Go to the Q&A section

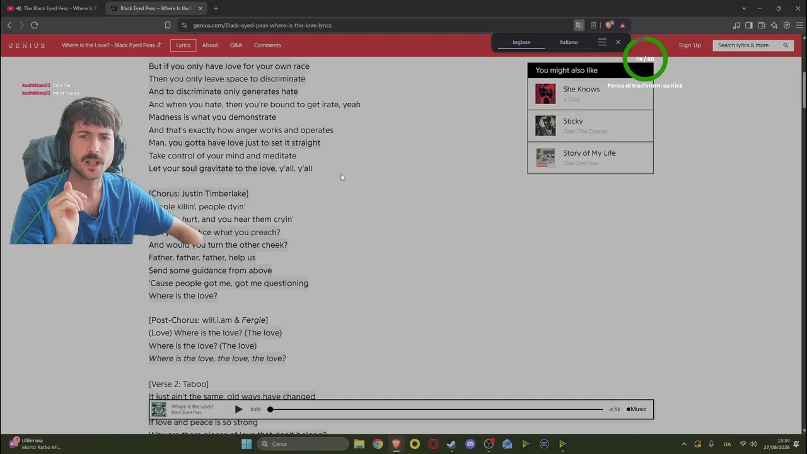[x=236, y=45]
